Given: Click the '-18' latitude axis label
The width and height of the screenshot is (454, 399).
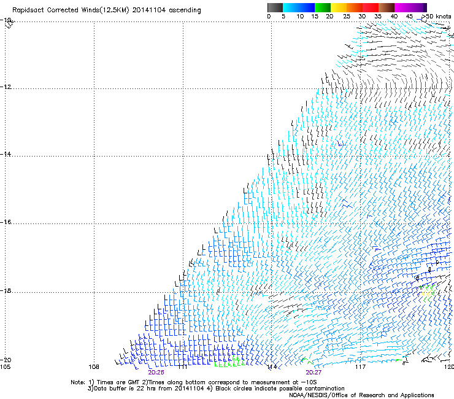Looking at the screenshot, I should click(6, 290).
